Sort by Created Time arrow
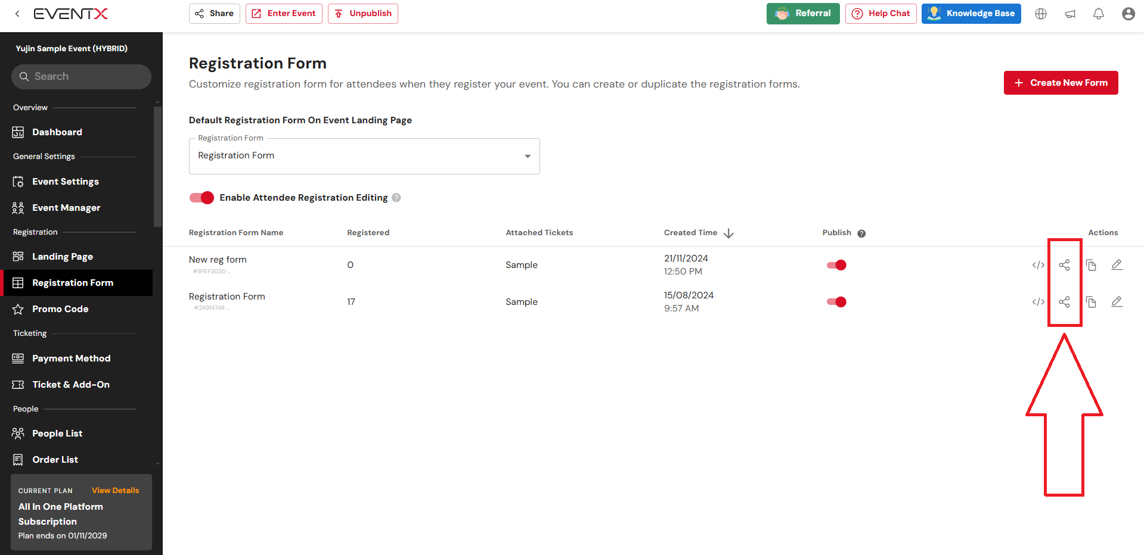The image size is (1144, 555). pos(728,233)
